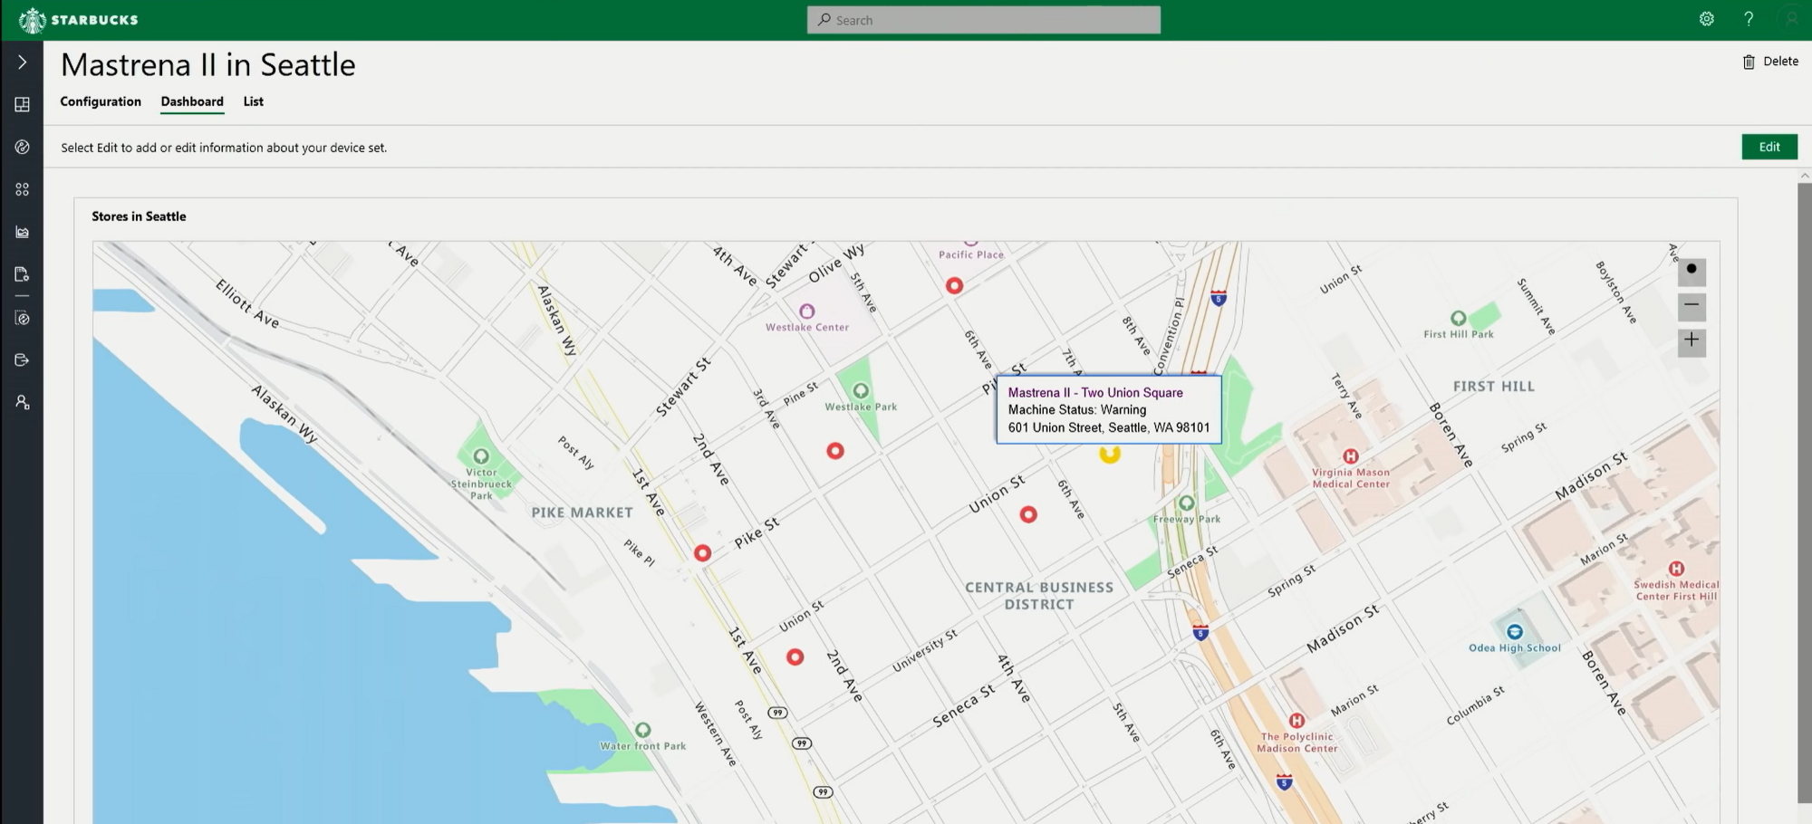Click the Freeway Park pin

[1186, 503]
